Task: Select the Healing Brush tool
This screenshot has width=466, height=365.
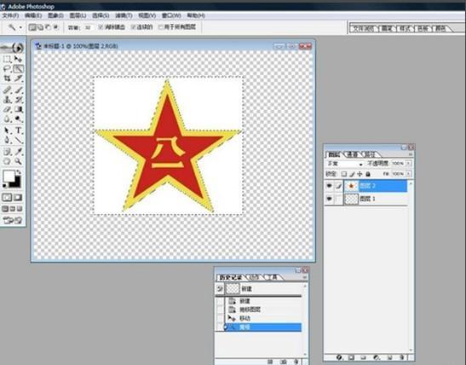Action: coord(7,90)
